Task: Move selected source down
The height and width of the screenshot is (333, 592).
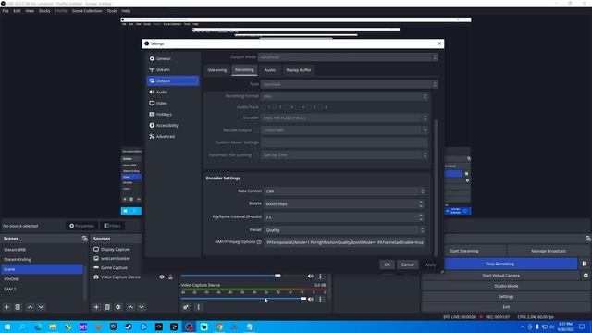Action: (142, 307)
